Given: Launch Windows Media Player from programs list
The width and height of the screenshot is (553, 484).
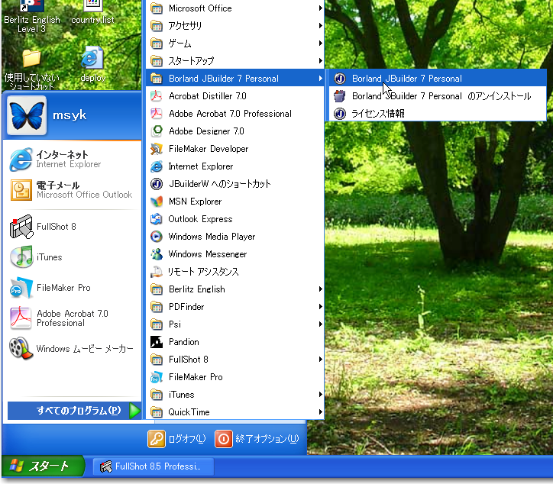Looking at the screenshot, I should tap(211, 237).
